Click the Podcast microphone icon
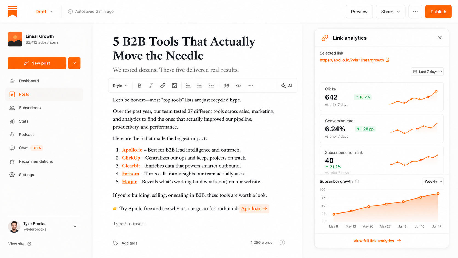 (x=12, y=135)
